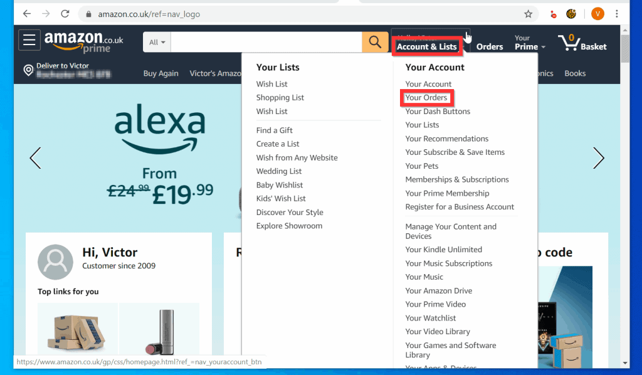642x375 pixels.
Task: Open the first Wish List under Your Lists
Action: [271, 84]
